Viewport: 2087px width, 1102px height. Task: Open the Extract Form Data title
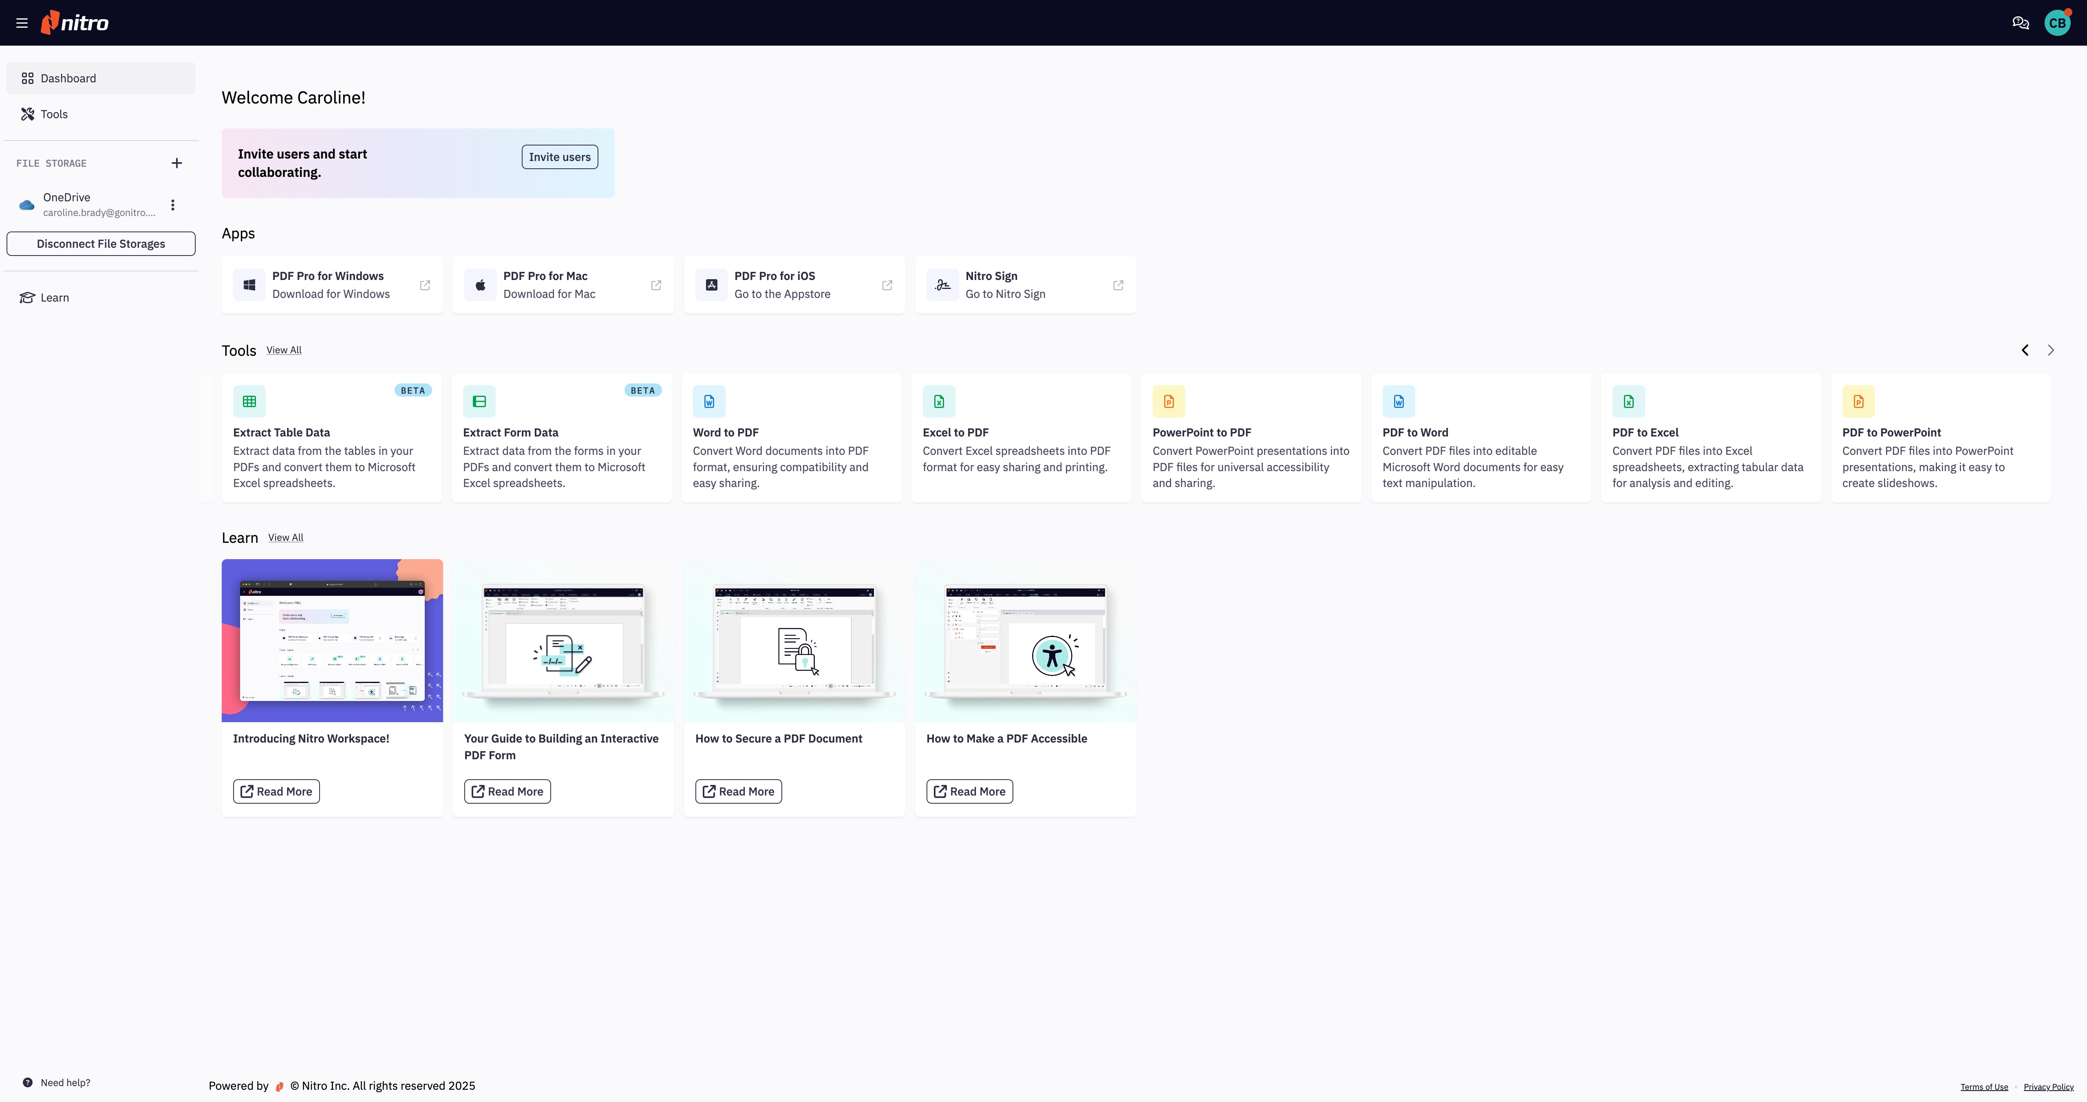[510, 433]
